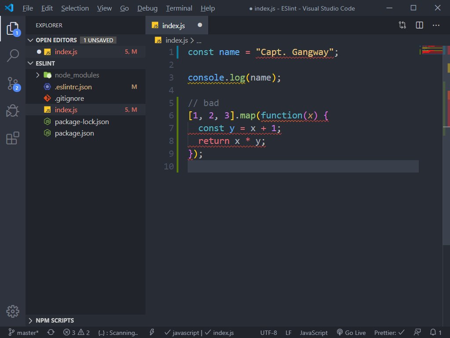450x338 pixels.
Task: Click the Open Changes compare icon
Action: (403, 25)
